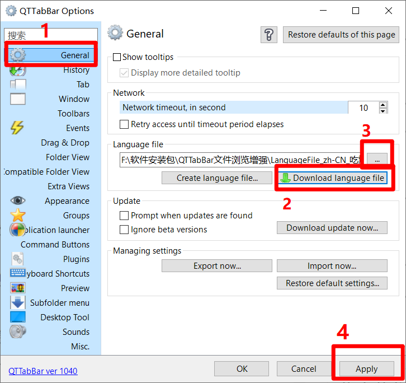406x383 pixels.
Task: Click the Sounds speaker icon
Action: pos(17,331)
